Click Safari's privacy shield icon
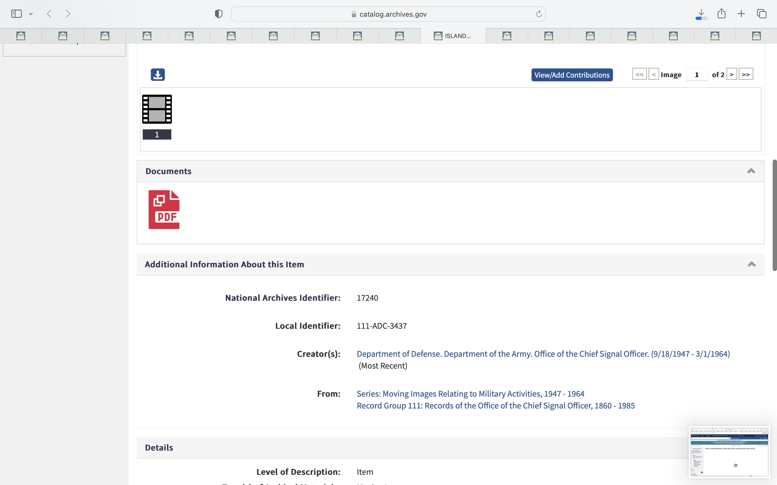Screen dimensions: 777x485 point(219,14)
